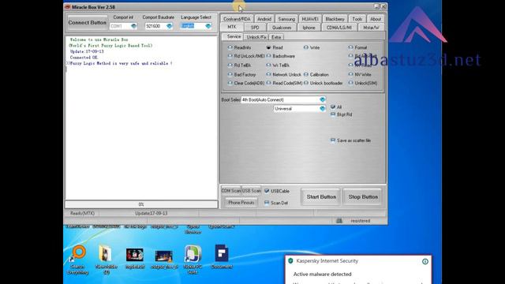
Task: Click the Miracle Box title bar logo
Action: tap(68, 7)
